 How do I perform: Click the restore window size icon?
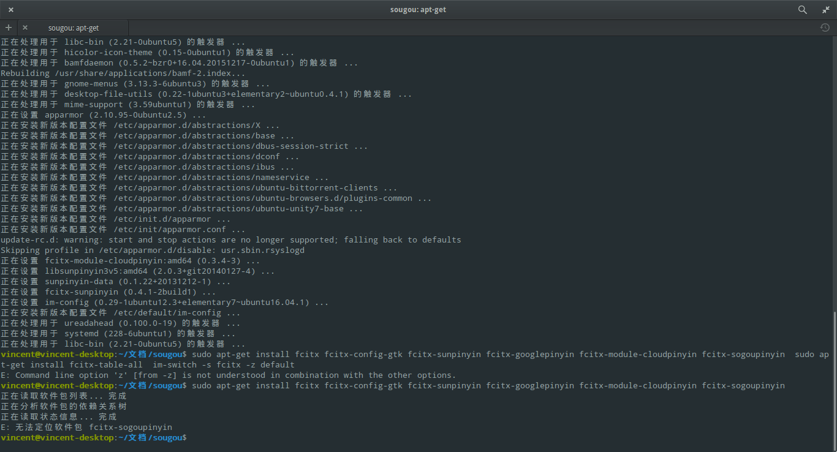pos(826,10)
